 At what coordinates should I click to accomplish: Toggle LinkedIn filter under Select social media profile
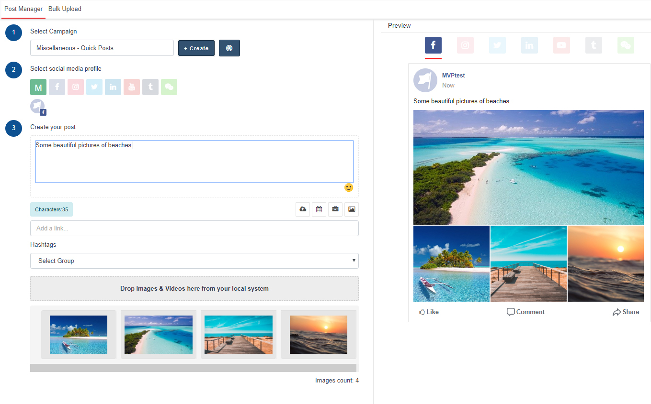[x=113, y=87]
